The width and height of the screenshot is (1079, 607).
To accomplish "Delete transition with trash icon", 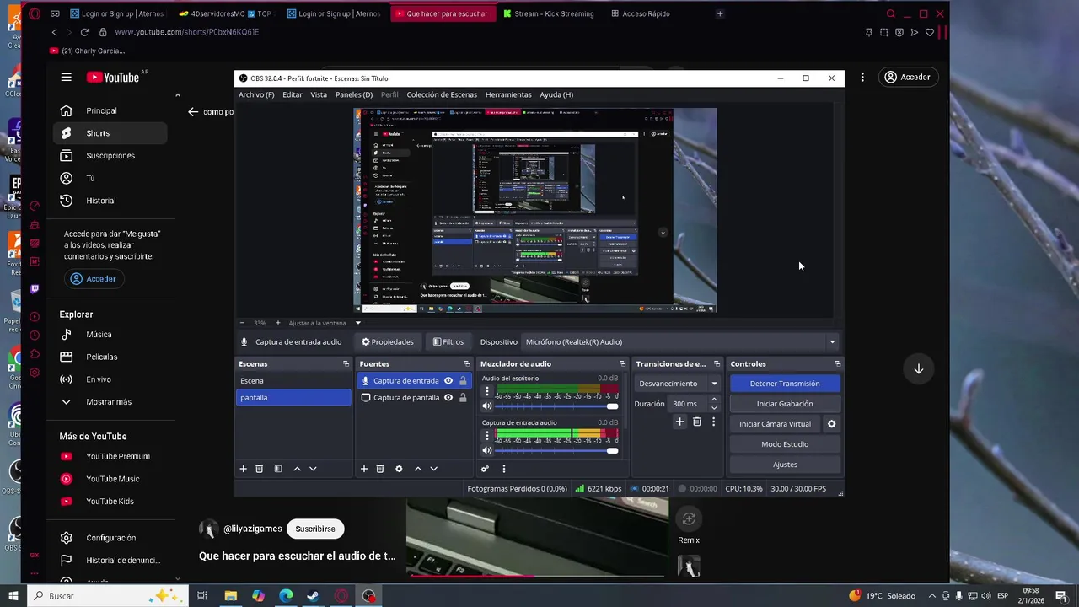I will [696, 422].
